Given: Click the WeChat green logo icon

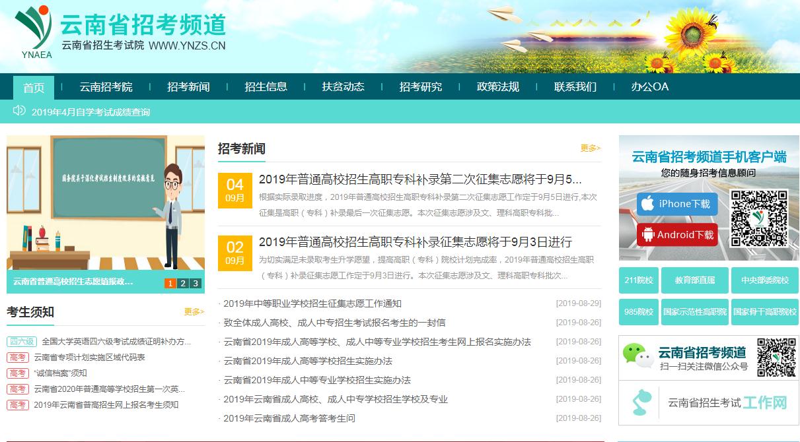Looking at the screenshot, I should [x=637, y=356].
